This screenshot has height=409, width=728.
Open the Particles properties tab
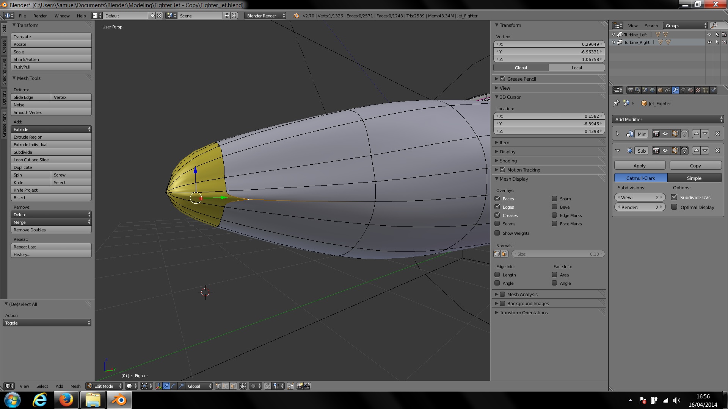(706, 90)
